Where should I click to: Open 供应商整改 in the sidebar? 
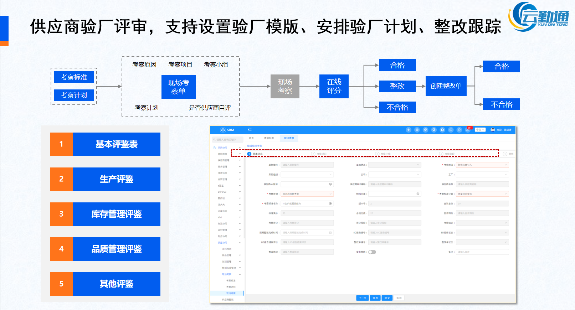tap(228, 300)
